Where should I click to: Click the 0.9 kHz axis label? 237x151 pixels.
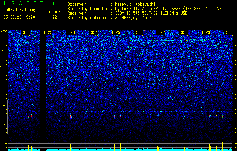click(x=3, y=87)
